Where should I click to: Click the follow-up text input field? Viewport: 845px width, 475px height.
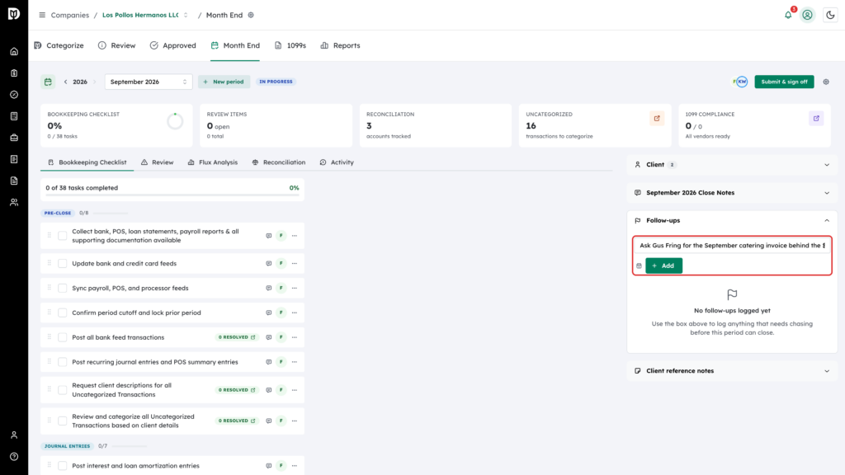pos(732,246)
